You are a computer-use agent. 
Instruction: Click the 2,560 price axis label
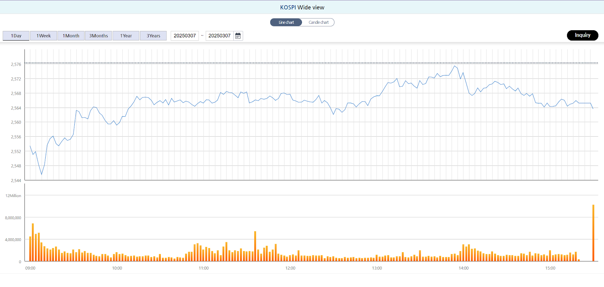tap(16, 122)
